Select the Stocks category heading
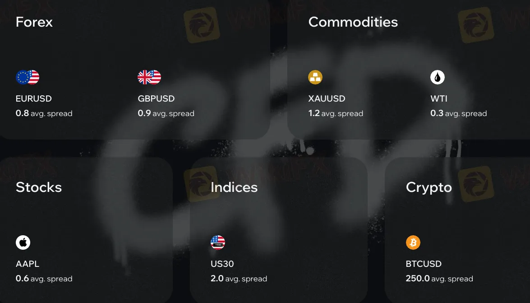 point(39,187)
